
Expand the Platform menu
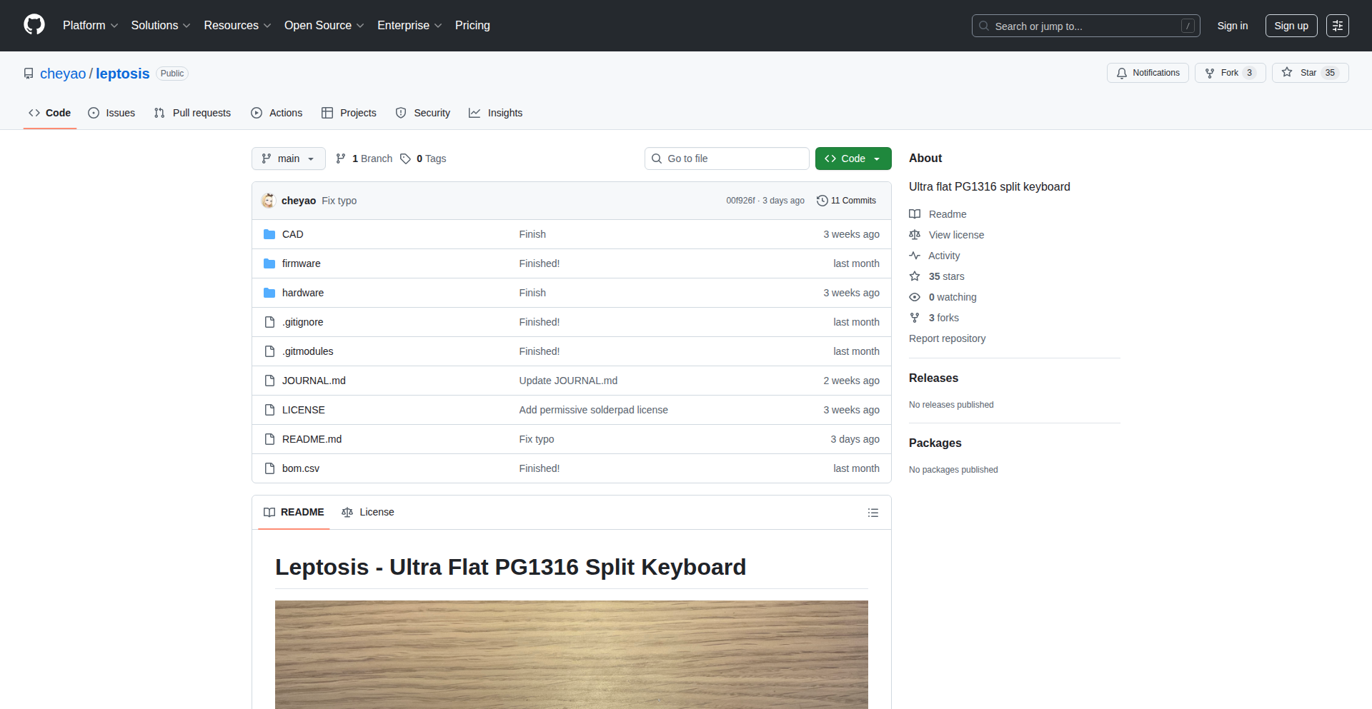[90, 25]
